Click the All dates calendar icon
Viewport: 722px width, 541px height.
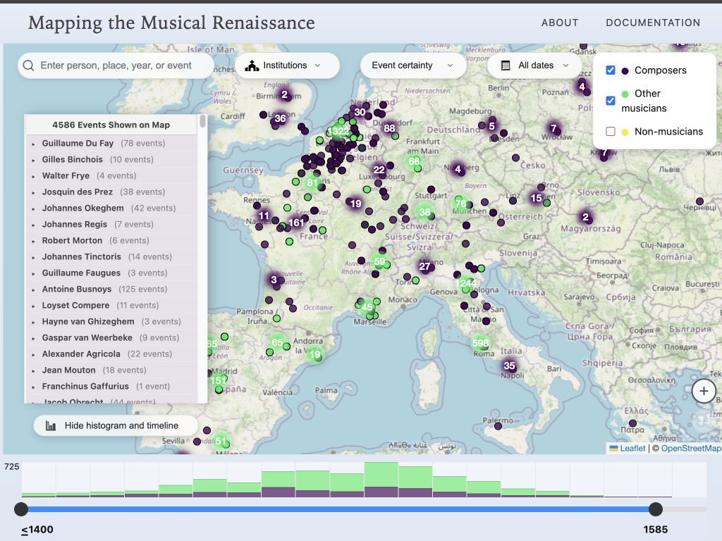(x=506, y=66)
